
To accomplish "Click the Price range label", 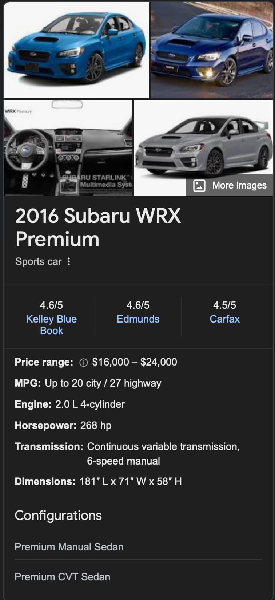I will point(44,362).
